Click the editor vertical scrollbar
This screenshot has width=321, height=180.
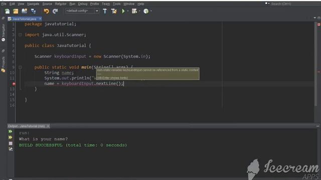pyautogui.click(x=315, y=64)
